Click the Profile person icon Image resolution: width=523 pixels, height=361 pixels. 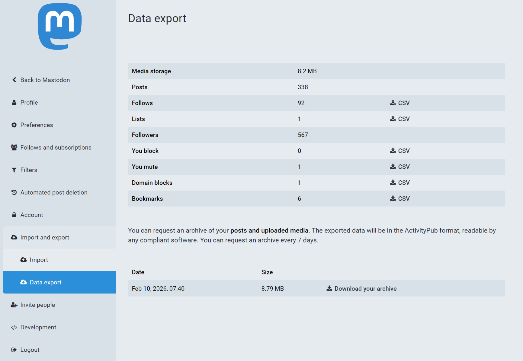(14, 103)
